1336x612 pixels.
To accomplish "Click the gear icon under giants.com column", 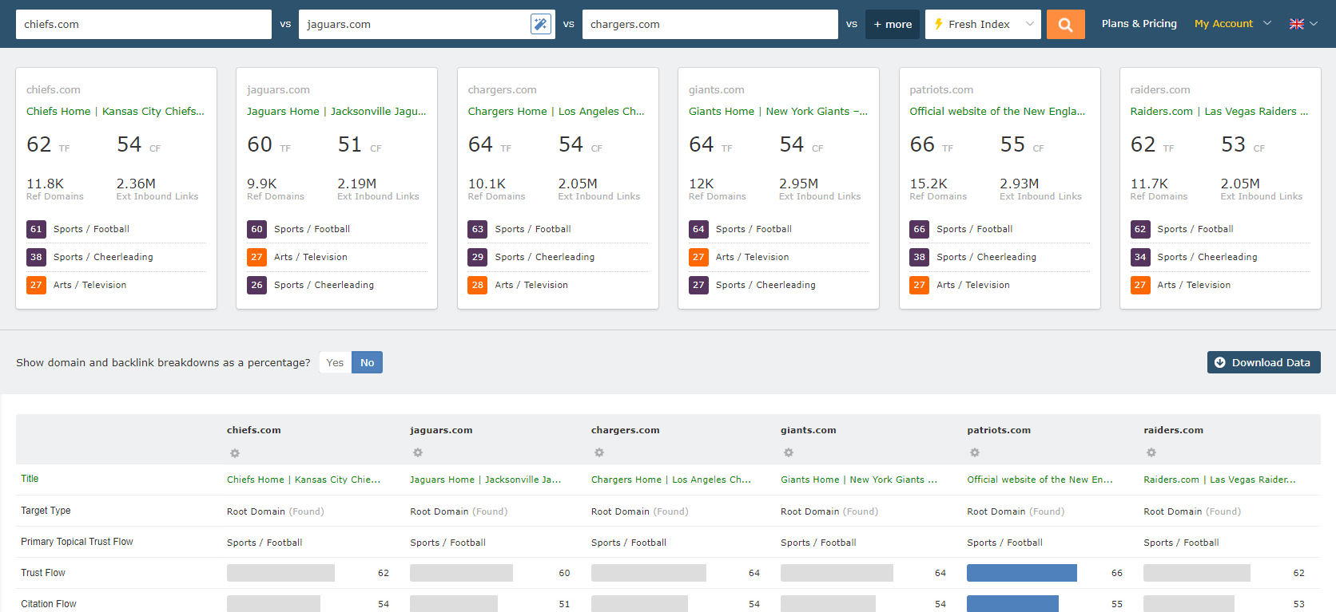I will [x=789, y=453].
